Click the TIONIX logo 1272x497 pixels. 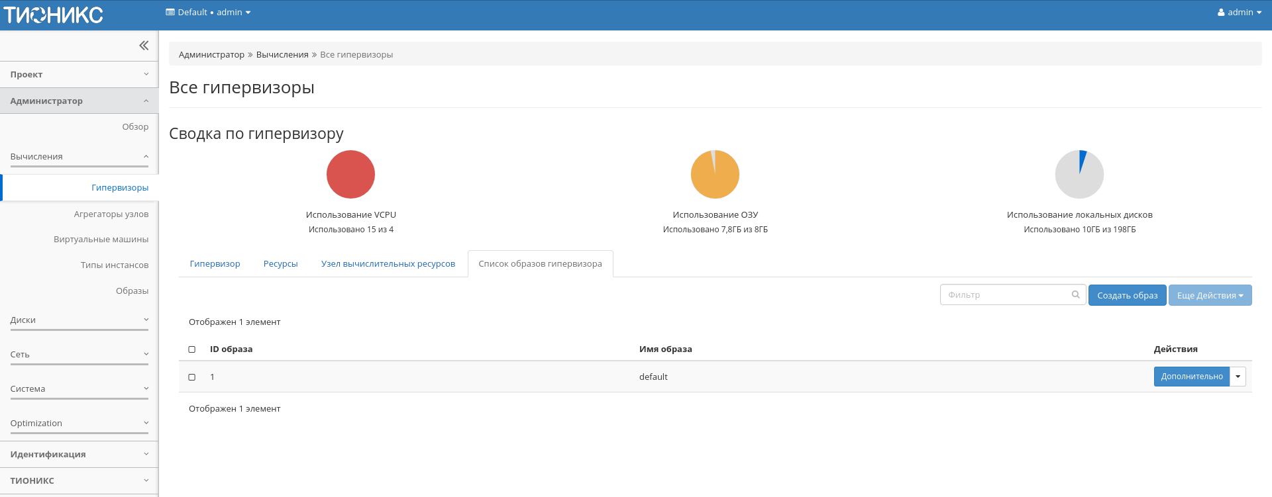click(x=53, y=15)
